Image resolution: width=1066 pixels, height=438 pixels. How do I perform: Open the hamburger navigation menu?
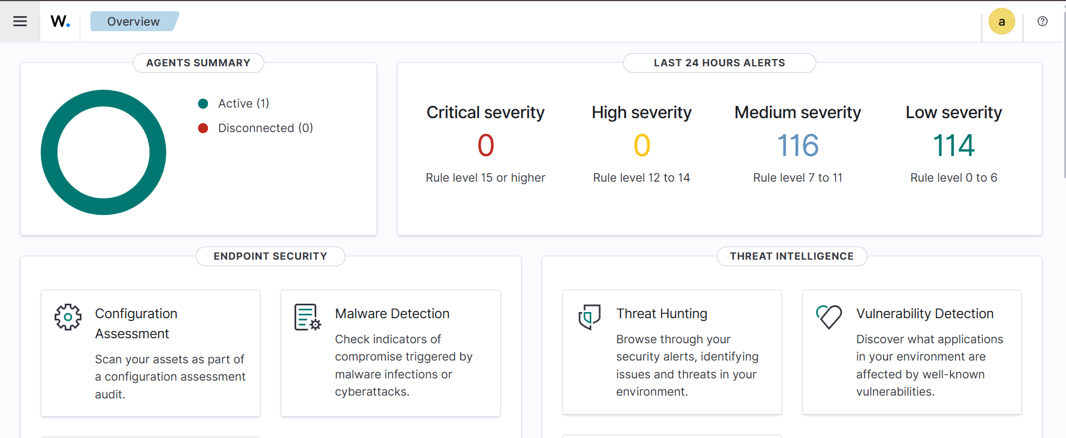[20, 21]
